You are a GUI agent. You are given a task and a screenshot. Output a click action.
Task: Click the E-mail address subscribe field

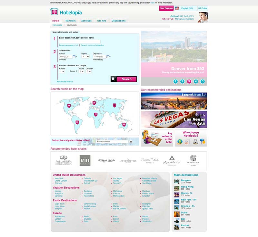click(112, 142)
